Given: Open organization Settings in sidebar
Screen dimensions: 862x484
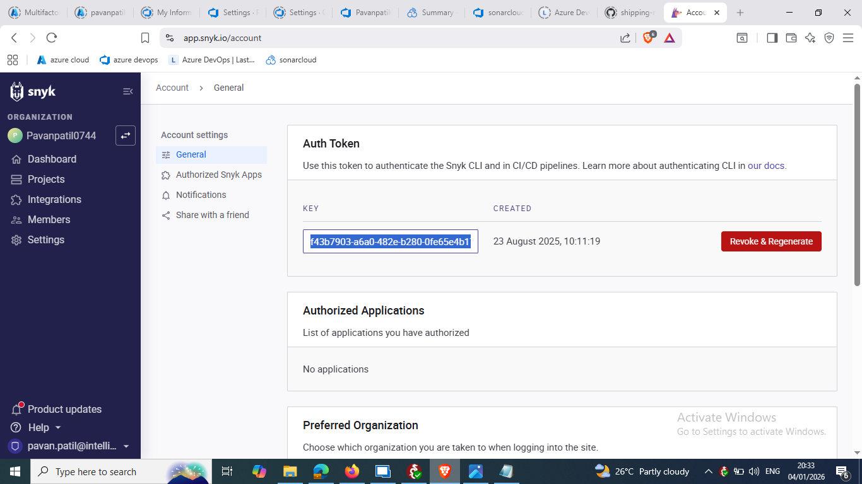Looking at the screenshot, I should [x=45, y=240].
